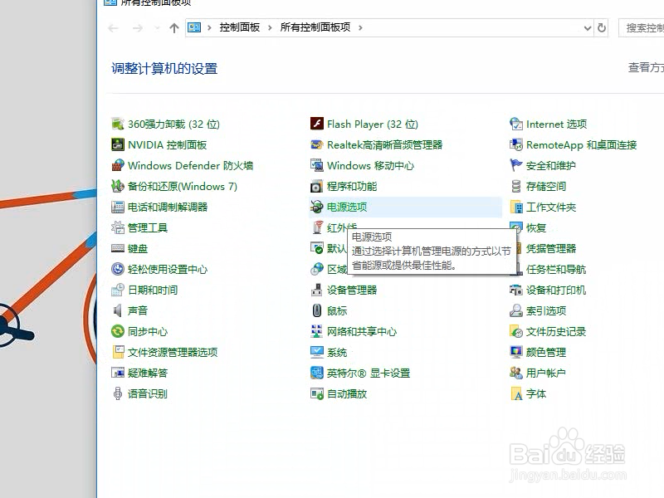The image size is (664, 498).
Task: Open the 设备管理器 icon
Action: [x=317, y=290]
